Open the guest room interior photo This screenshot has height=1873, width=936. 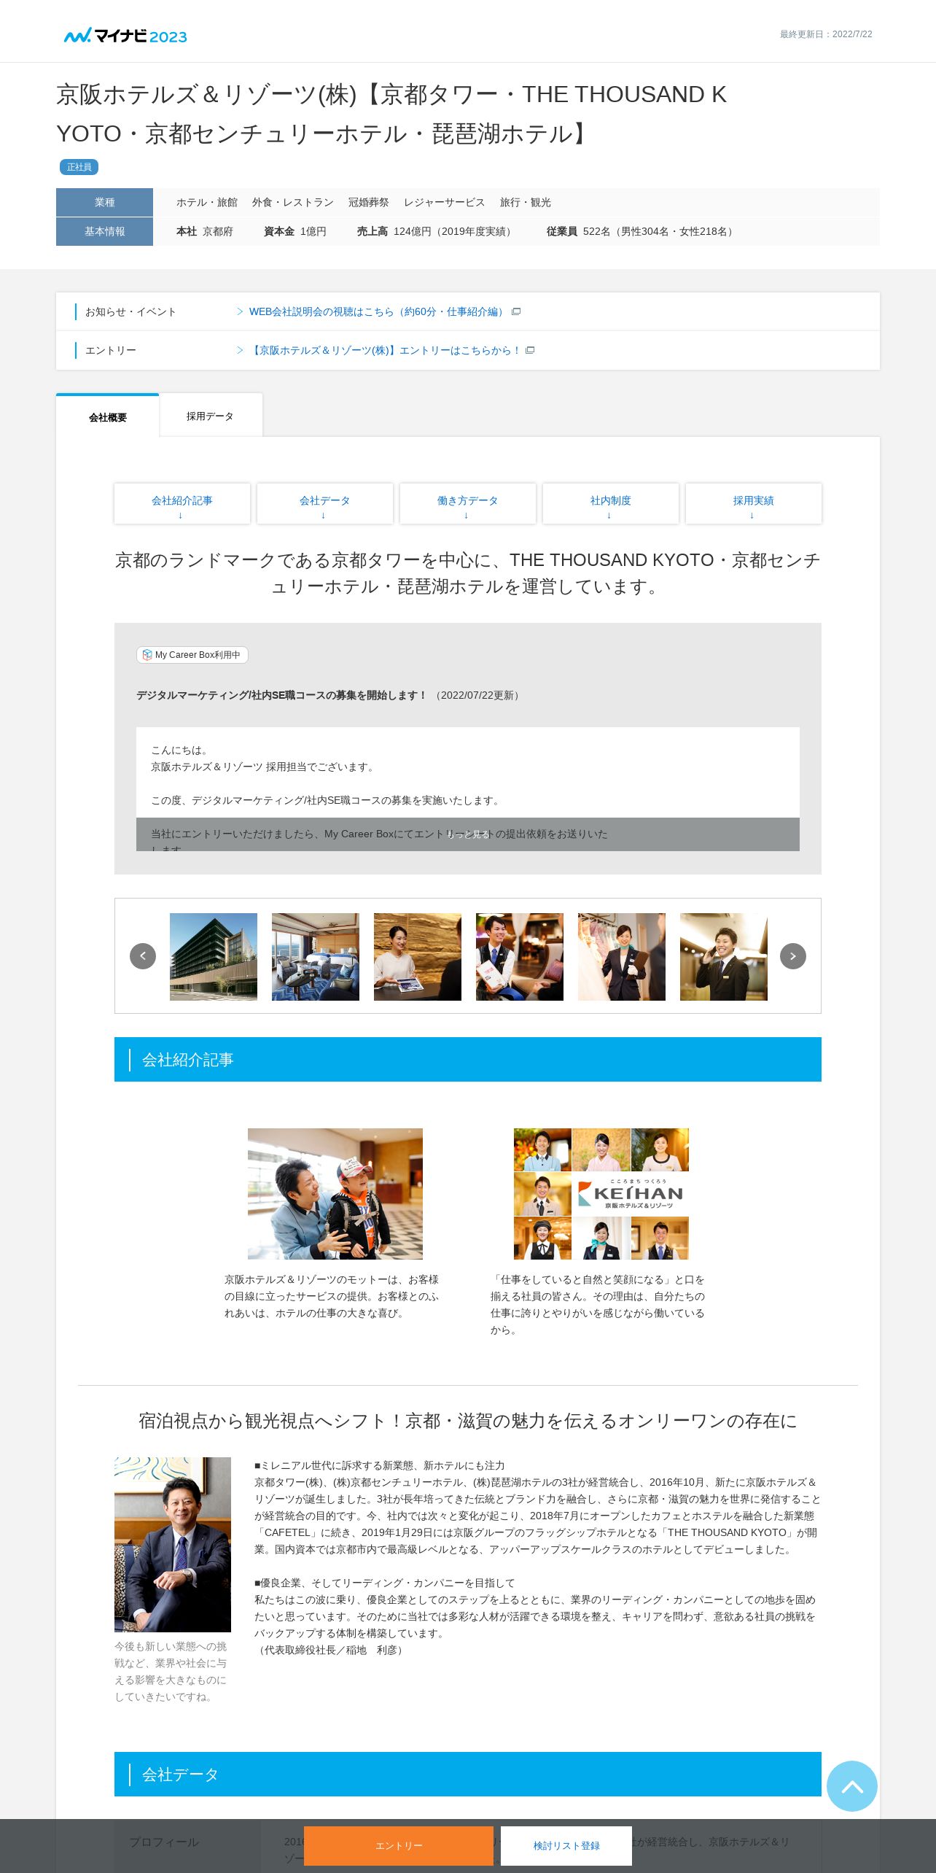[x=316, y=957]
